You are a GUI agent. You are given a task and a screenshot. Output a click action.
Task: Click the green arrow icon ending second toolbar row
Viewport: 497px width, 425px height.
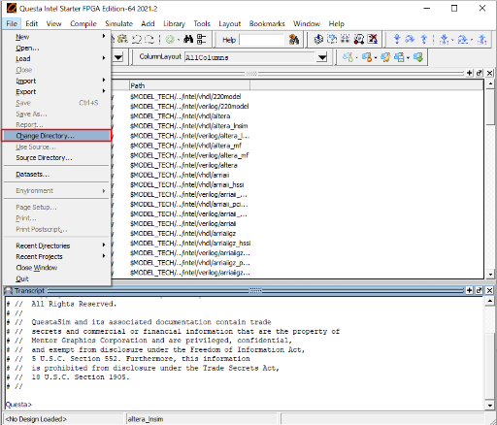(x=418, y=57)
